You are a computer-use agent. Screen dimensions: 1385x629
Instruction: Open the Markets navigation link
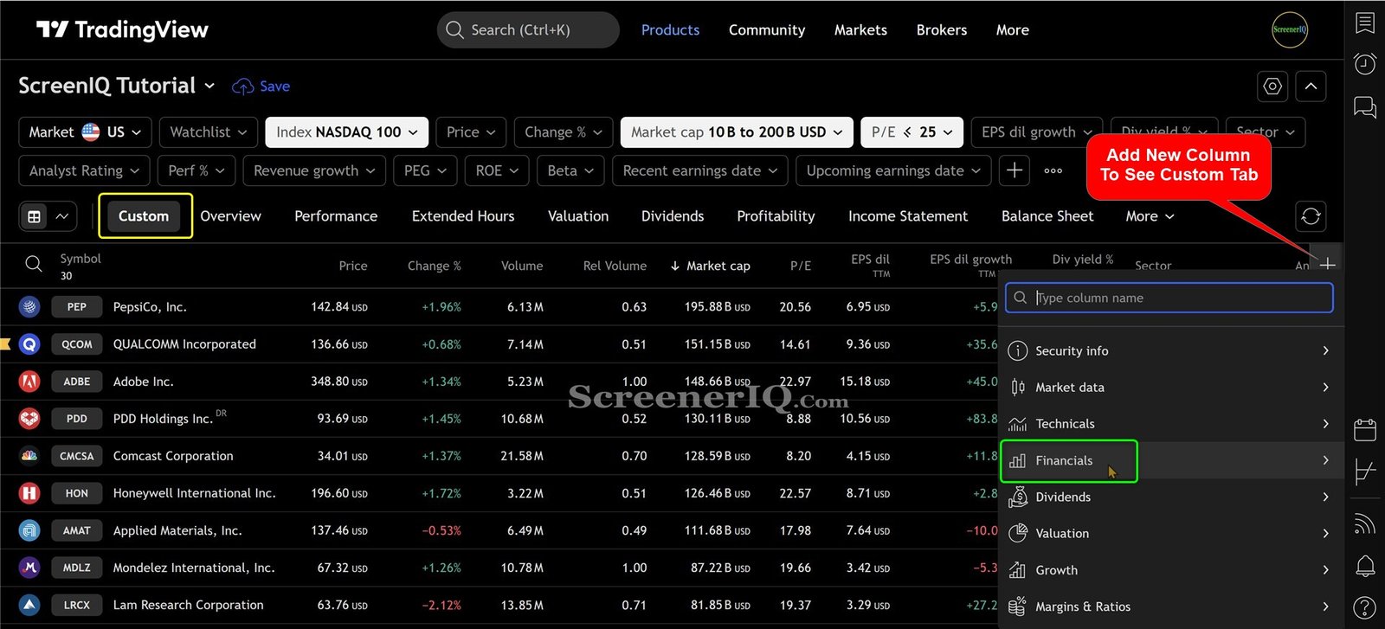click(x=860, y=30)
